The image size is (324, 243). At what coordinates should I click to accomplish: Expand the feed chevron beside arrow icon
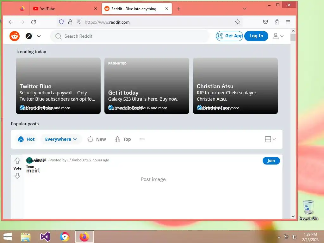pyautogui.click(x=39, y=36)
